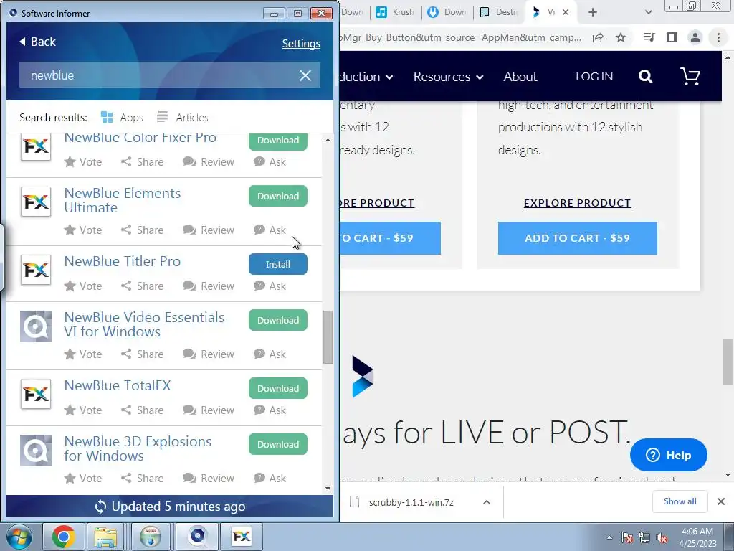The width and height of the screenshot is (734, 551).
Task: Ask about NewBlue Color Fixer Pro
Action: pos(270,162)
